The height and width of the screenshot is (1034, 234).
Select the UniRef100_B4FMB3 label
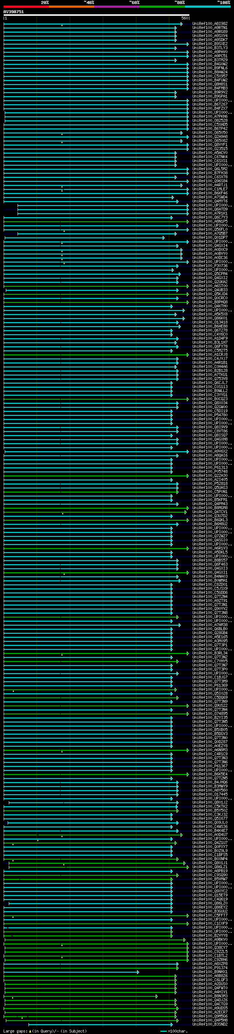(210, 88)
